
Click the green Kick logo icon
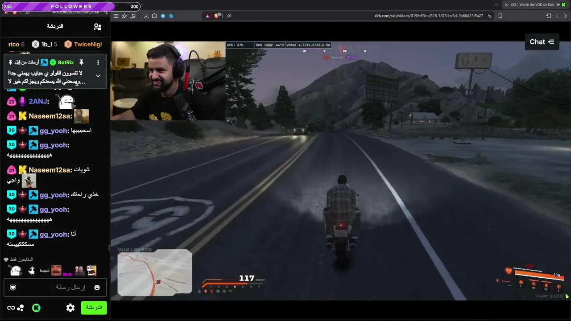[36, 308]
